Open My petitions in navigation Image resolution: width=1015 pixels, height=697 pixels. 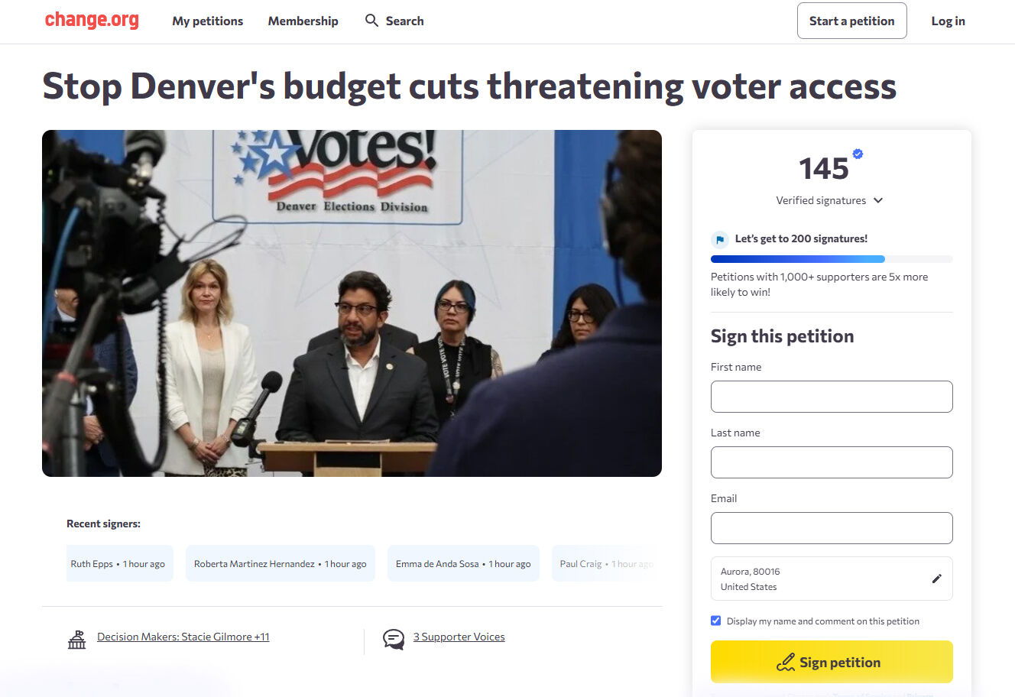coord(207,21)
